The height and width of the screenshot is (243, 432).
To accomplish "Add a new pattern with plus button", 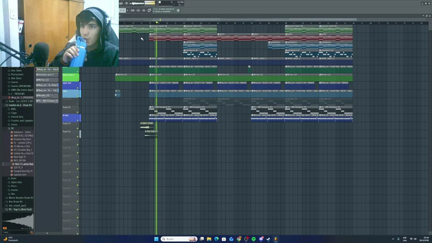I will (x=47, y=233).
